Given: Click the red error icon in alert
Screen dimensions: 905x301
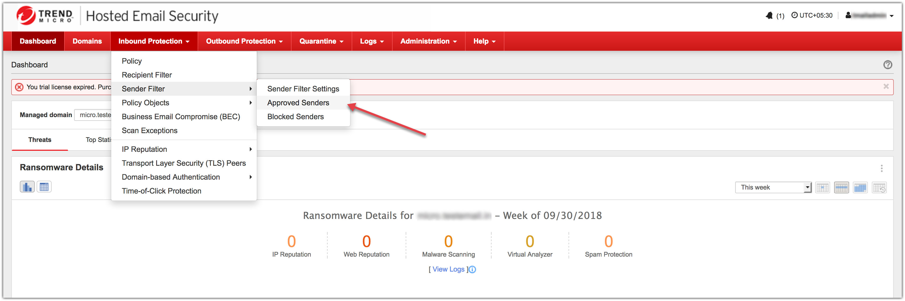Looking at the screenshot, I should pyautogui.click(x=19, y=87).
